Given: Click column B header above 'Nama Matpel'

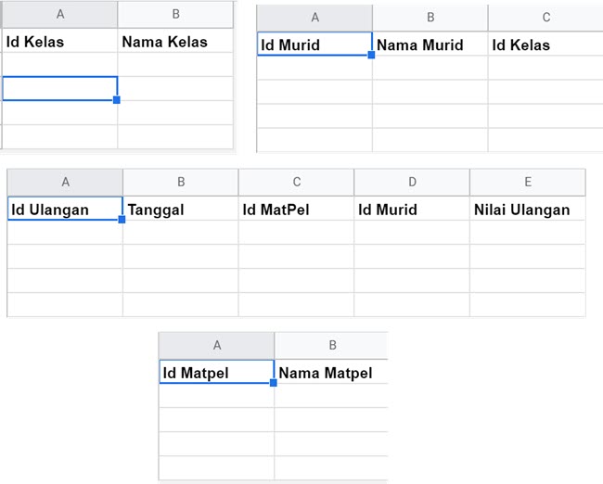Looking at the screenshot, I should click(x=330, y=346).
